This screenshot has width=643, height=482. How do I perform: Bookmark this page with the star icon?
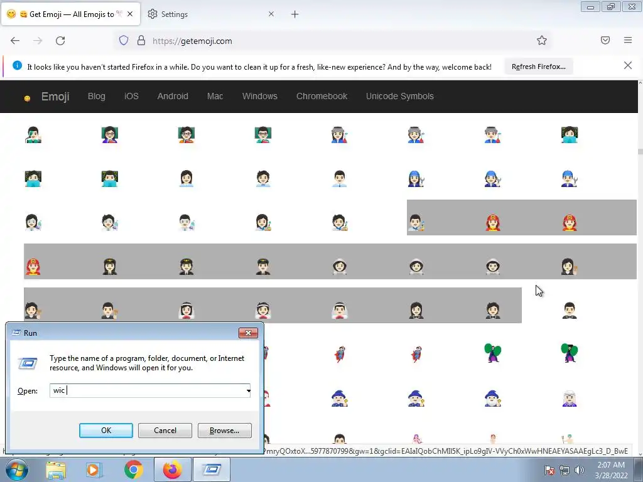542,40
